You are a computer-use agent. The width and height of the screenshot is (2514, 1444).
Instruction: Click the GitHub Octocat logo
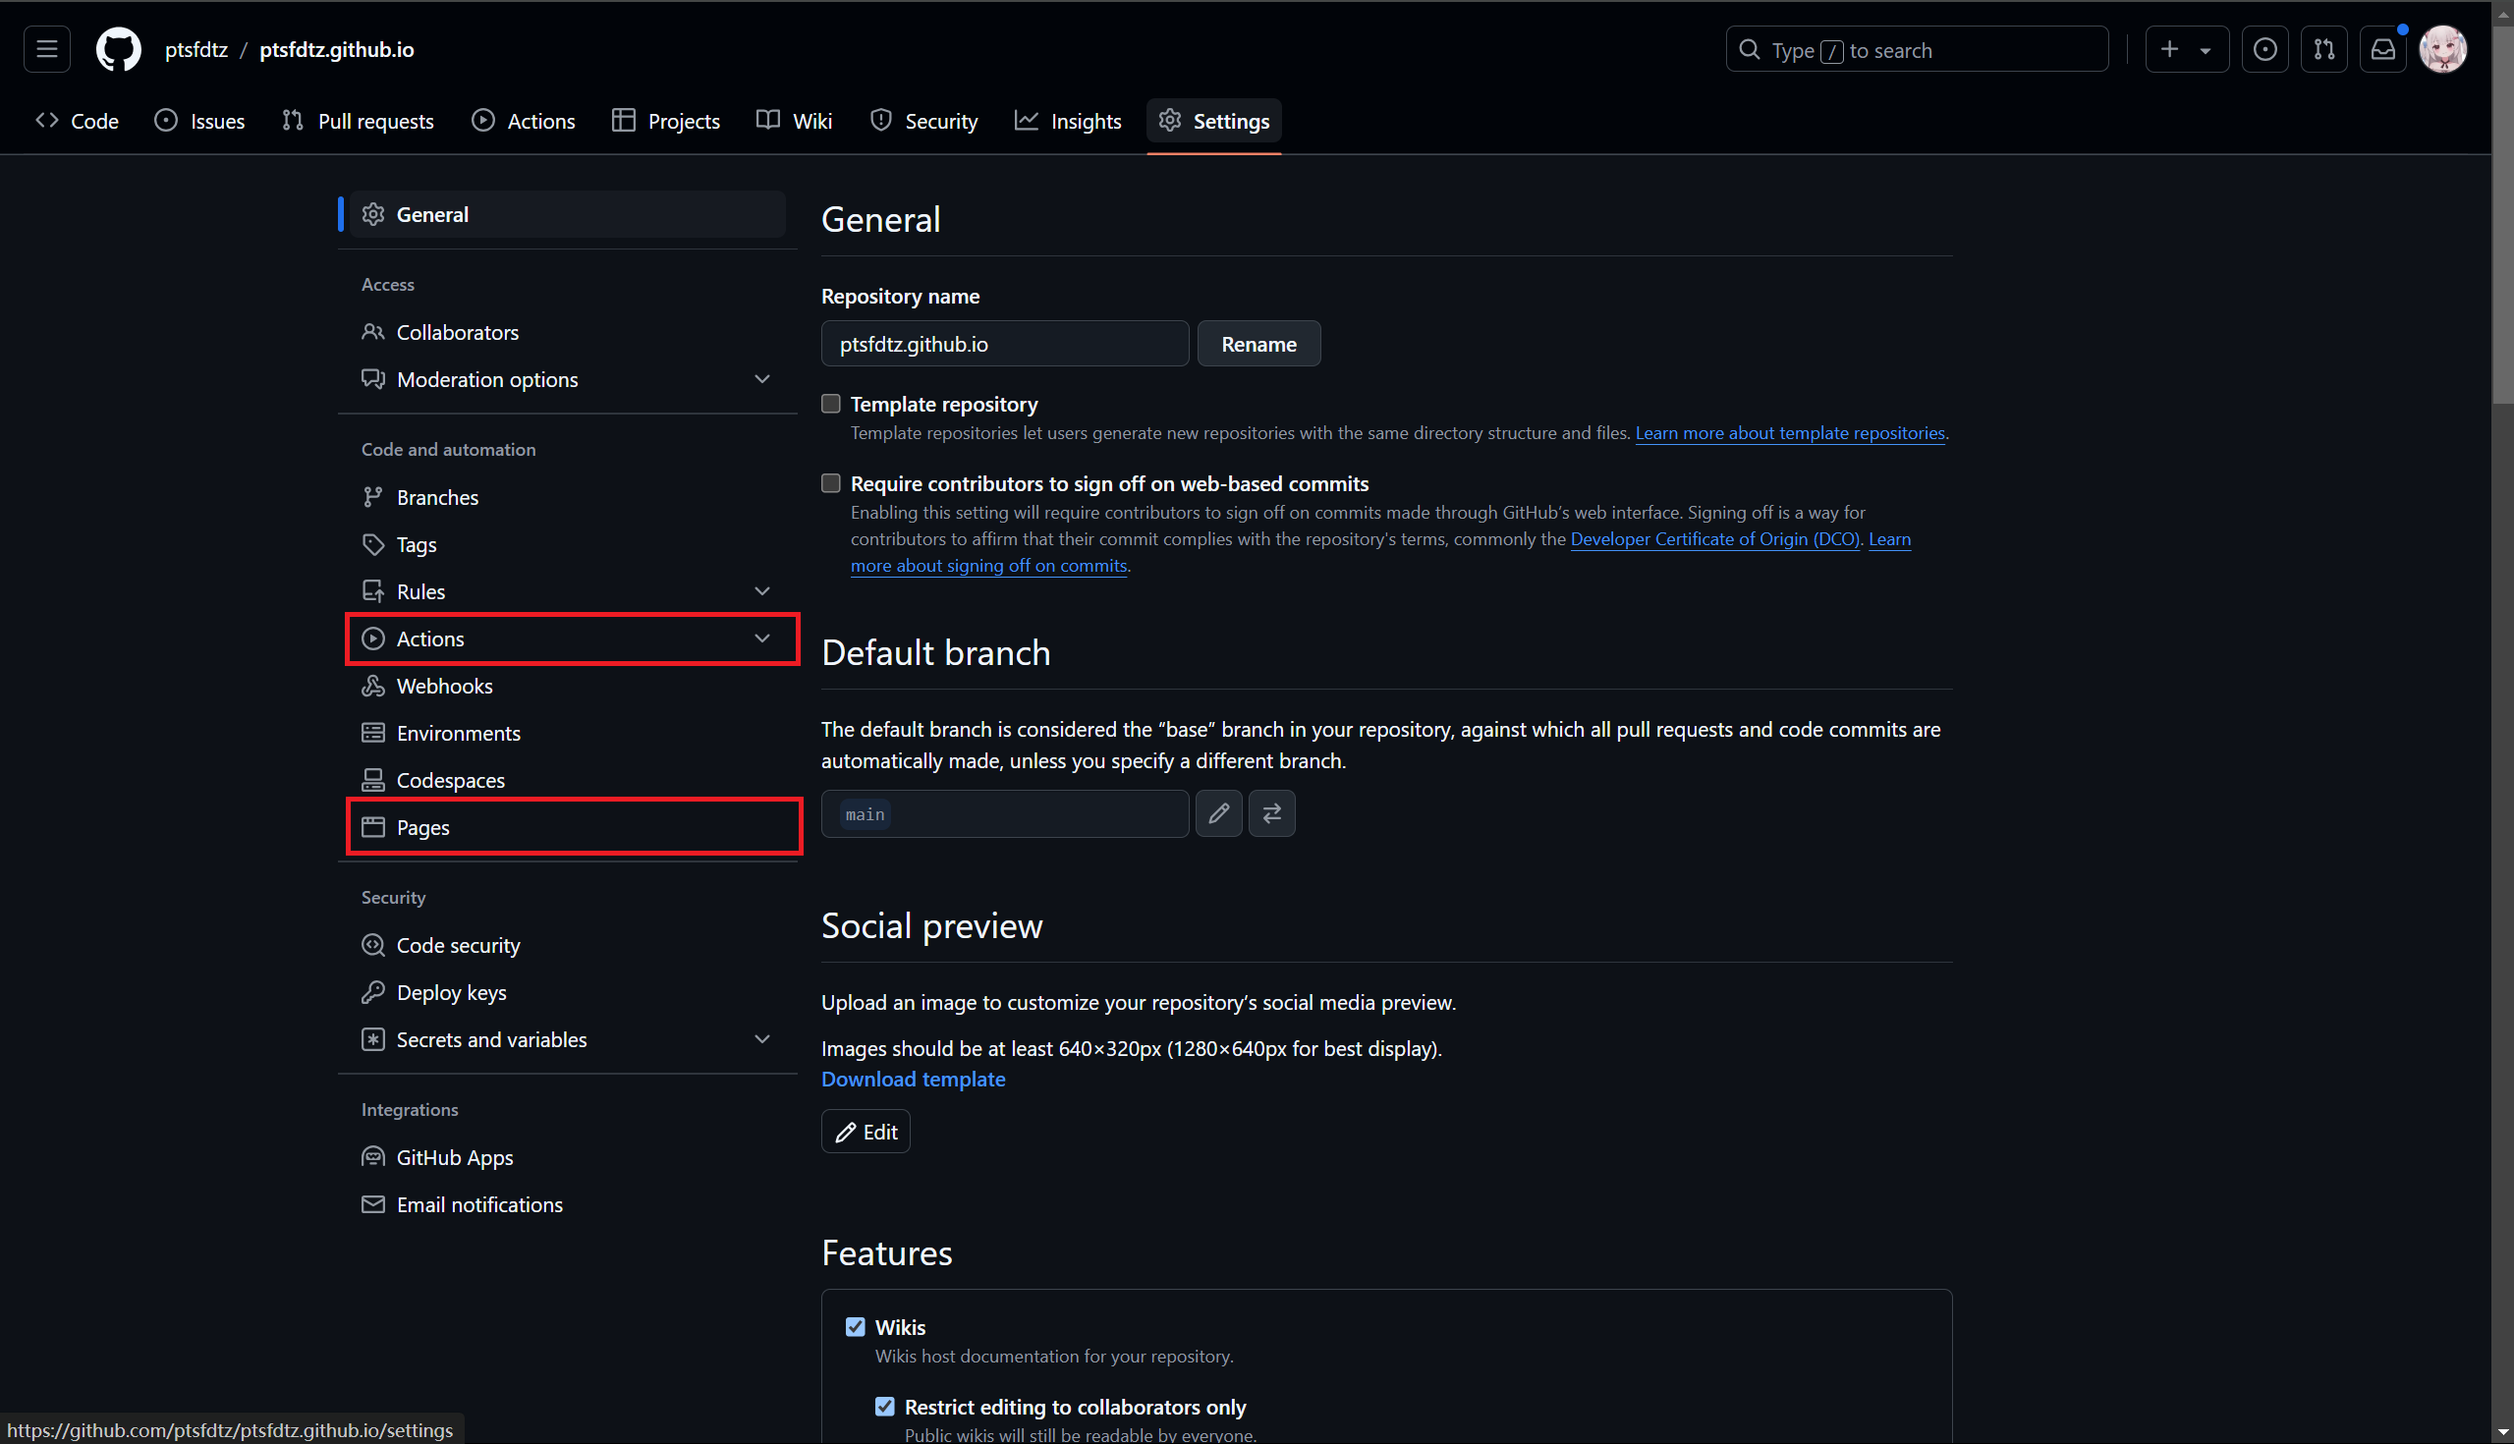(118, 48)
